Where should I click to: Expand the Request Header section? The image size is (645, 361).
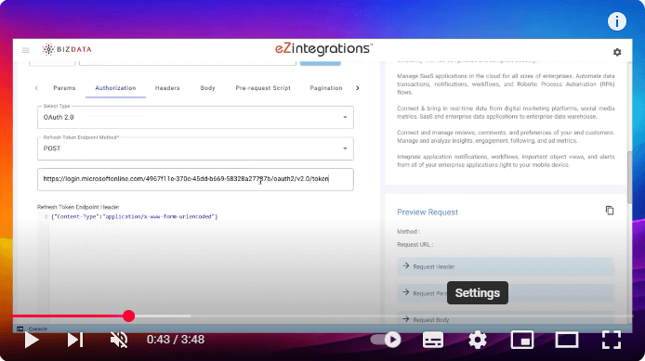click(506, 266)
